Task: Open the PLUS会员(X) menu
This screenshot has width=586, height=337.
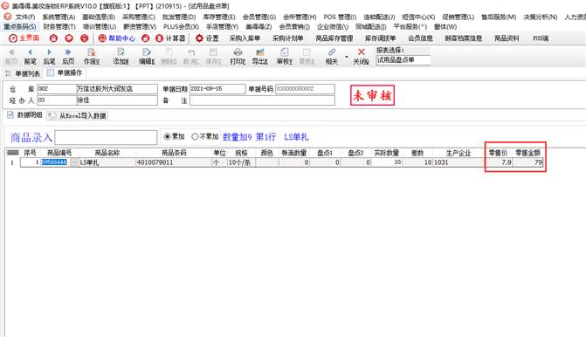Action: click(181, 27)
